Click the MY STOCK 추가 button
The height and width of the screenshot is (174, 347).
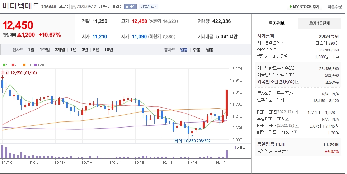coord(304,6)
